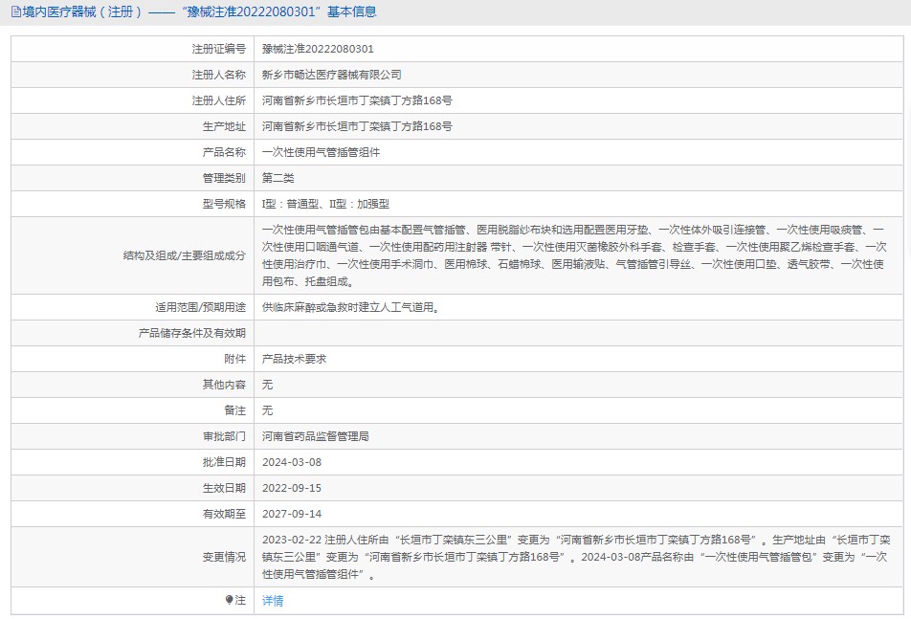This screenshot has height=619, width=911.
Task: Open the 详情 link
Action: [x=273, y=601]
